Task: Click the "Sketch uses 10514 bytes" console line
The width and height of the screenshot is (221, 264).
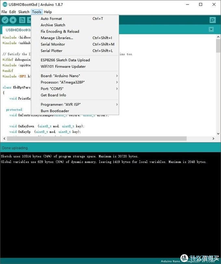Action: 70,156
